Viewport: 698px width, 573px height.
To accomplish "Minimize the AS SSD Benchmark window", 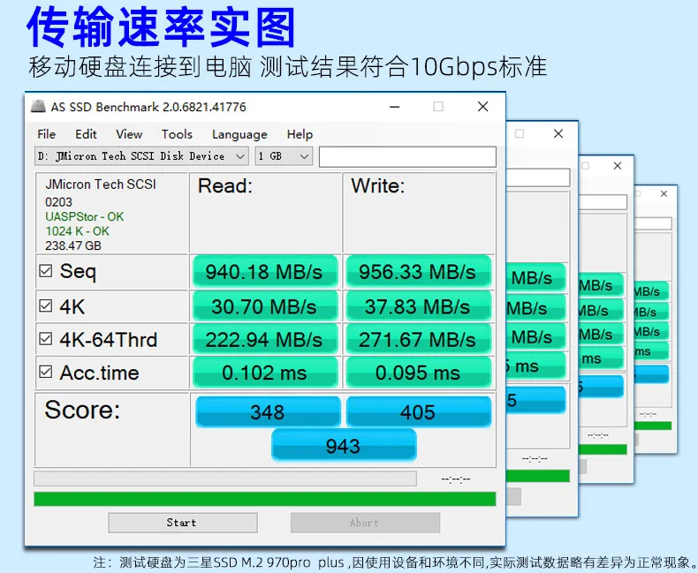I will 394,107.
